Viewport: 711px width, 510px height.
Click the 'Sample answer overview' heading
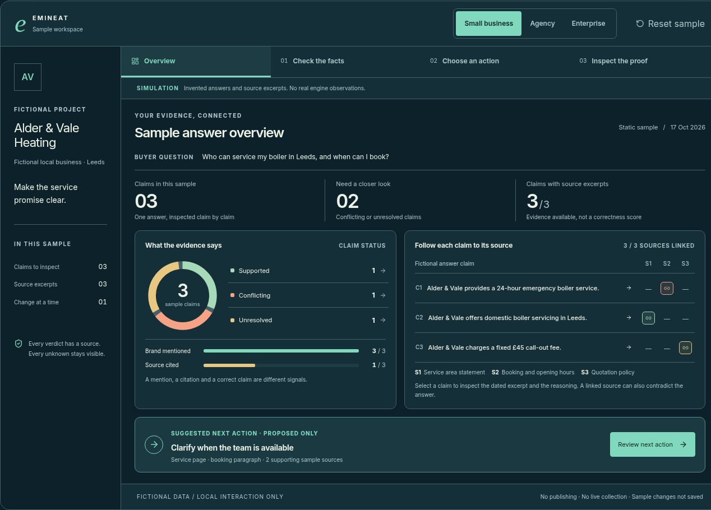point(209,133)
